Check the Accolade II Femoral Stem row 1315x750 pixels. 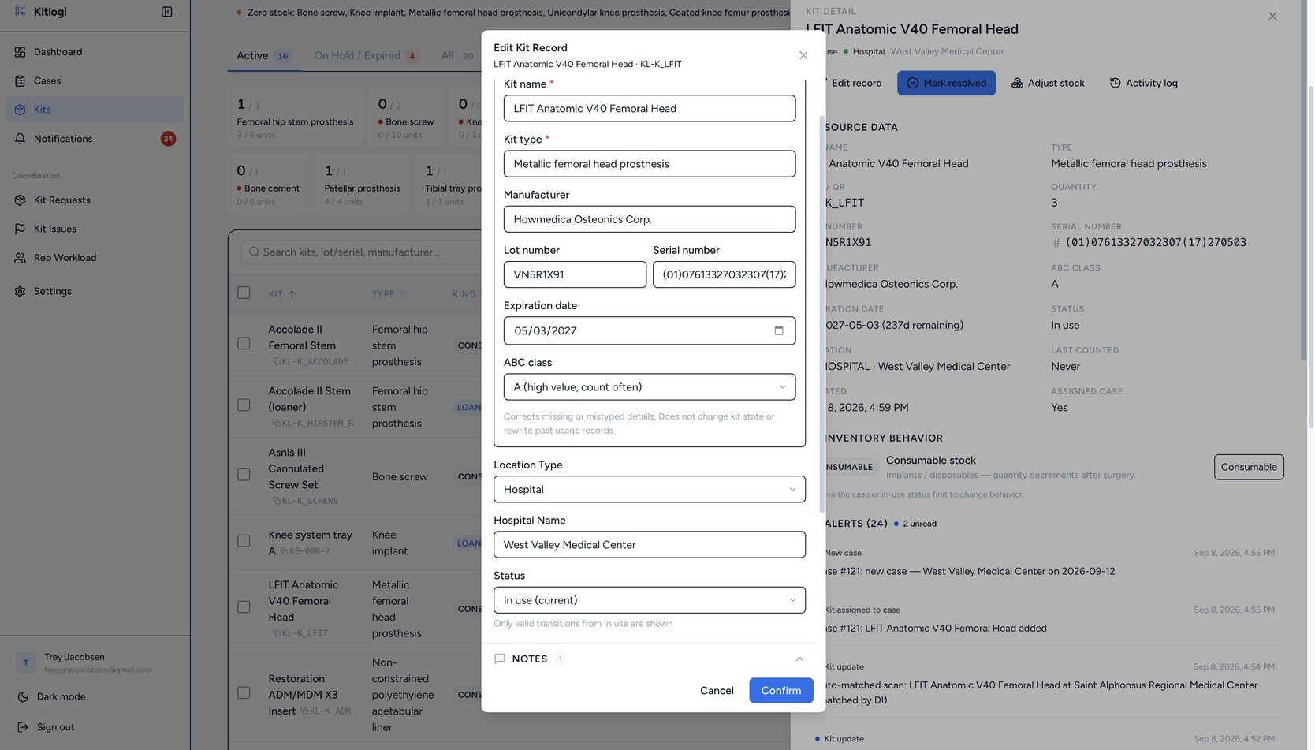point(244,344)
